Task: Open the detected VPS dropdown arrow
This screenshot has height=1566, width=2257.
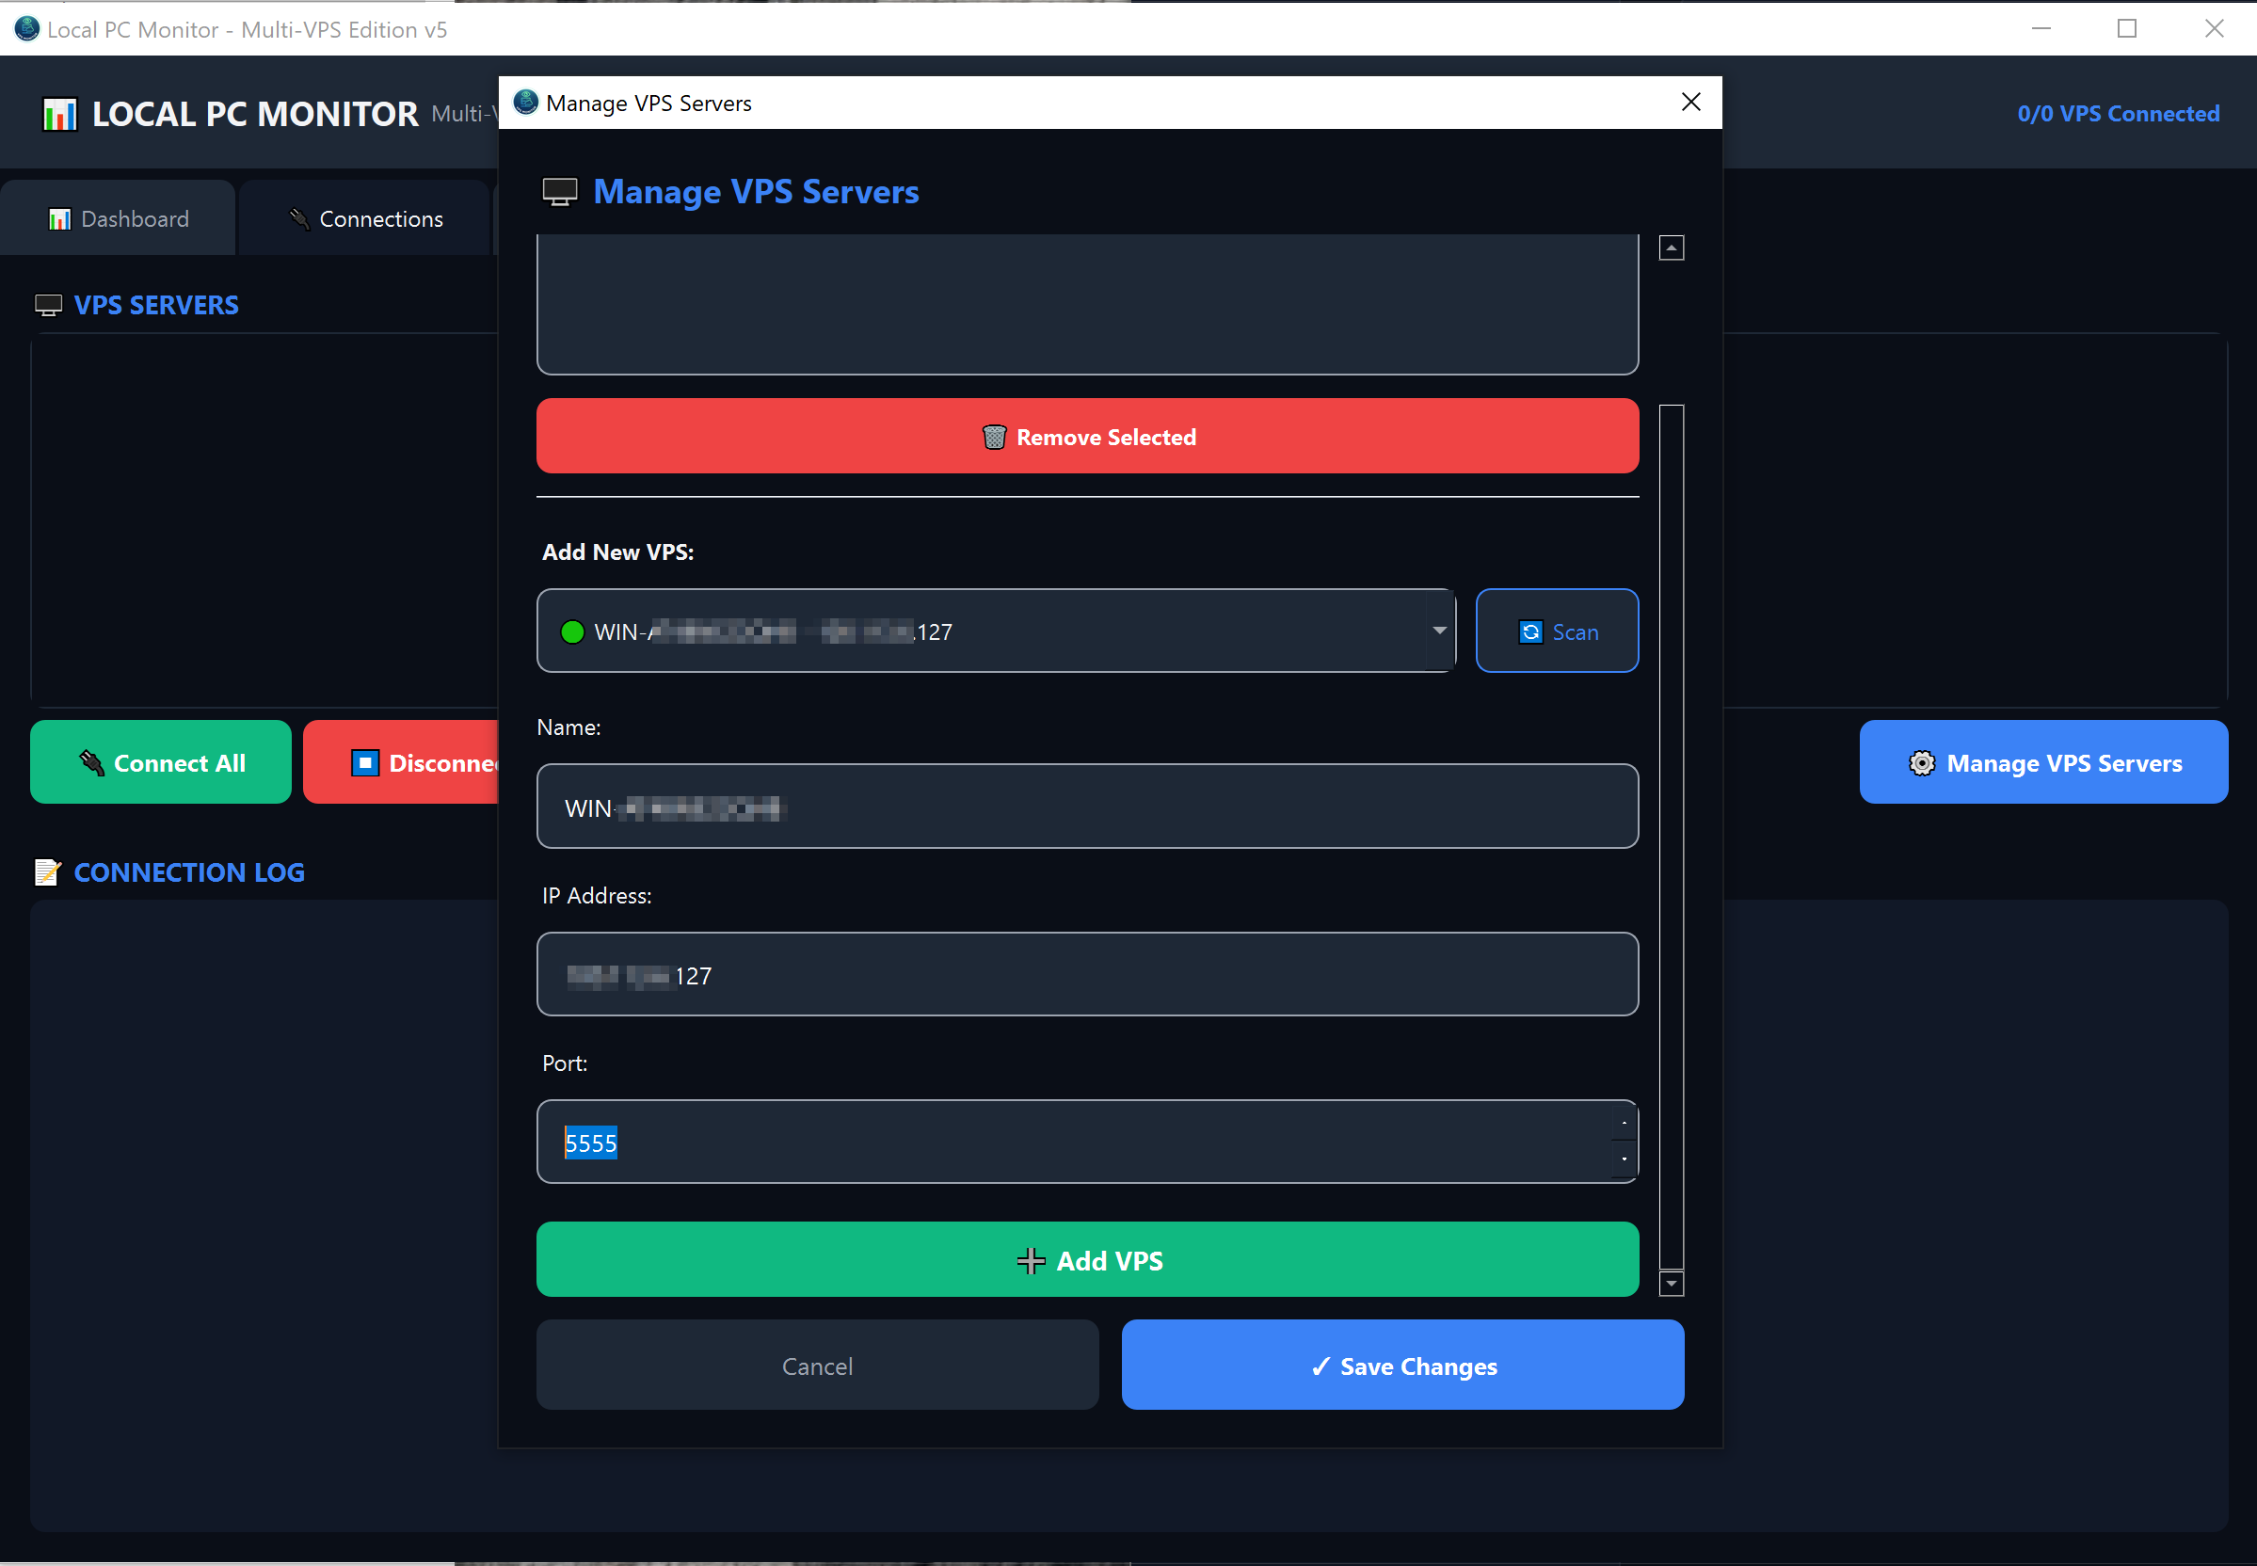Action: (x=1438, y=631)
